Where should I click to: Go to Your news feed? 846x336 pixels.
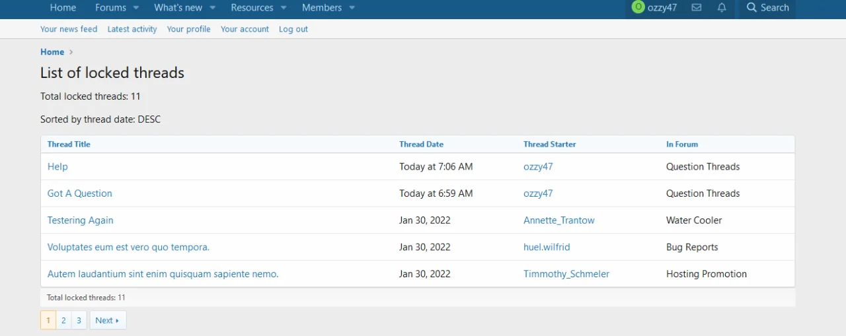click(69, 29)
